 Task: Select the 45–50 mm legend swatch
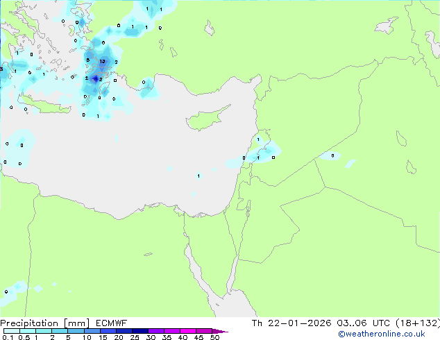pyautogui.click(x=204, y=331)
